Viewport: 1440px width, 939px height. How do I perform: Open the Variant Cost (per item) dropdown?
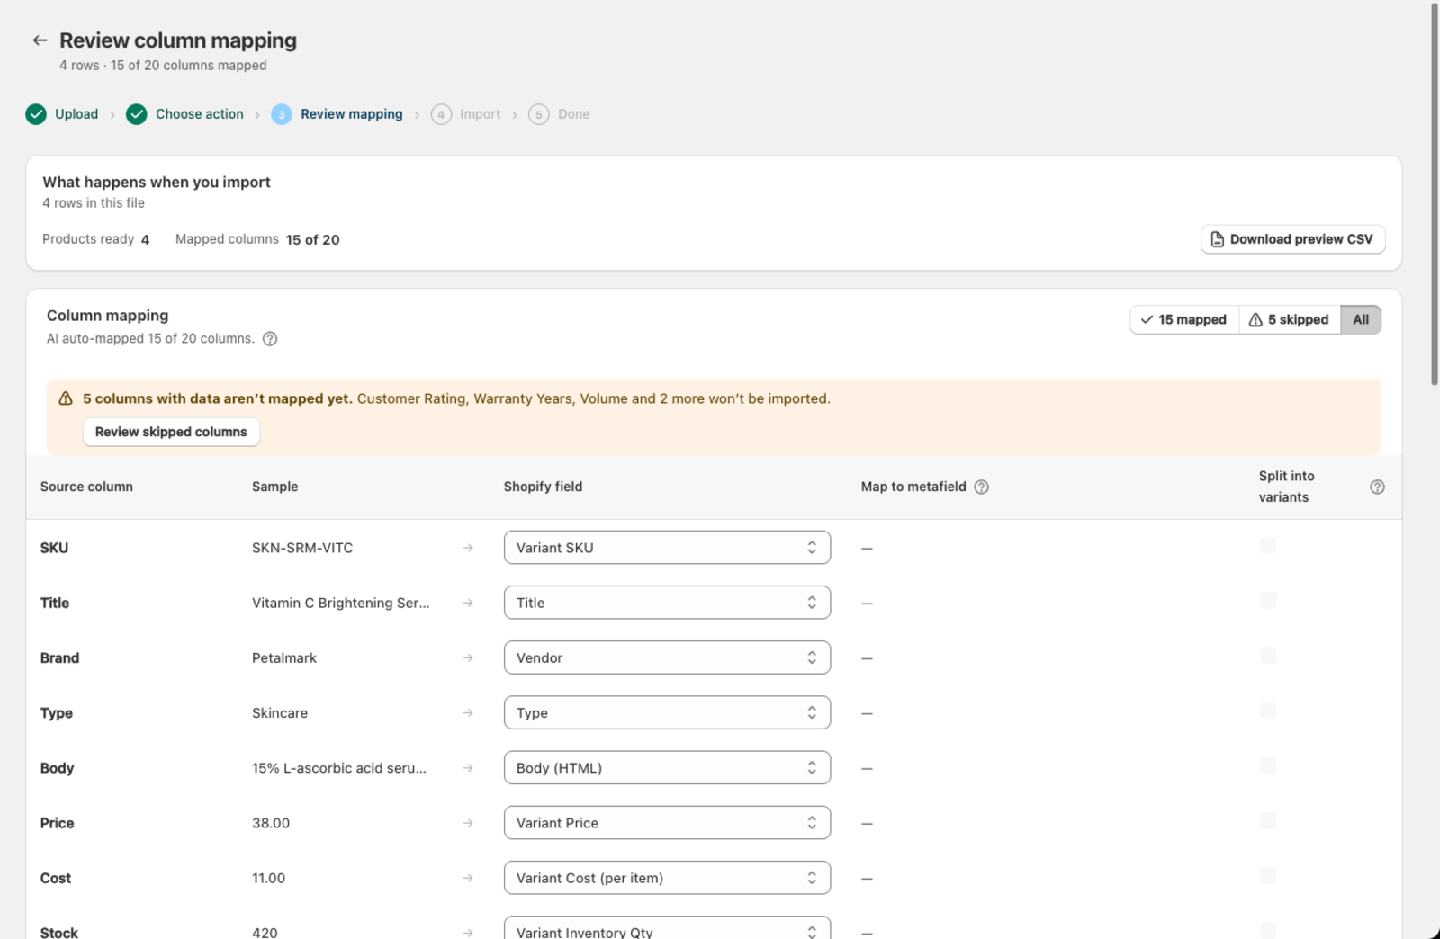[667, 878]
